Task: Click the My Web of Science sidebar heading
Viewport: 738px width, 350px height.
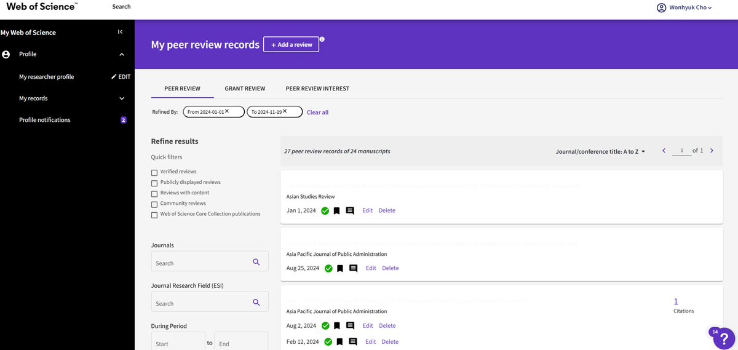Action: [28, 33]
